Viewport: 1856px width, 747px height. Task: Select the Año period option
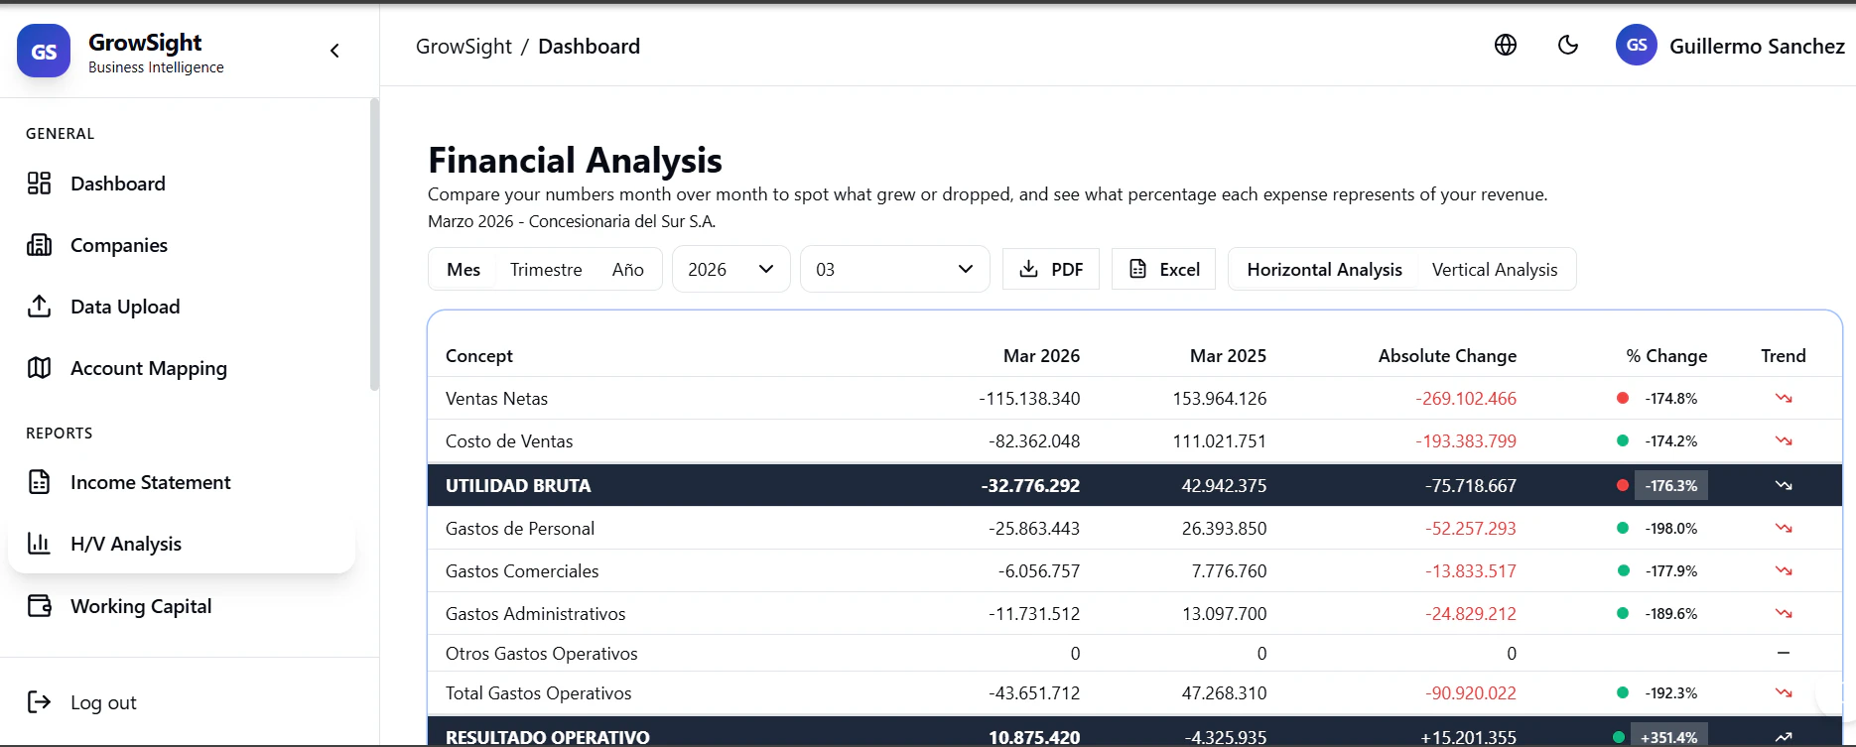coord(627,269)
